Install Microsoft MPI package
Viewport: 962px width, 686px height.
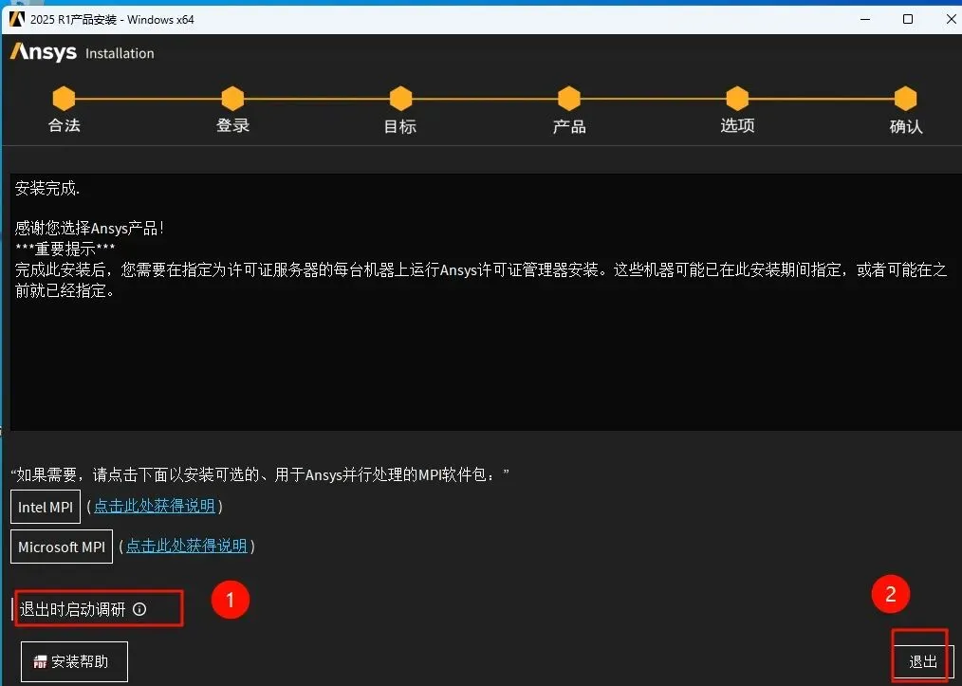62,547
